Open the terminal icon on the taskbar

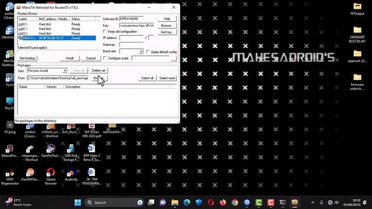click(282, 203)
